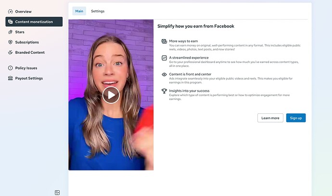This screenshot has width=332, height=196.
Task: Switch to the Main tab
Action: 79,11
